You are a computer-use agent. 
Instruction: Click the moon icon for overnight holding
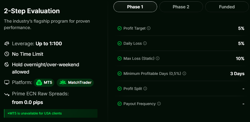coord(7,65)
